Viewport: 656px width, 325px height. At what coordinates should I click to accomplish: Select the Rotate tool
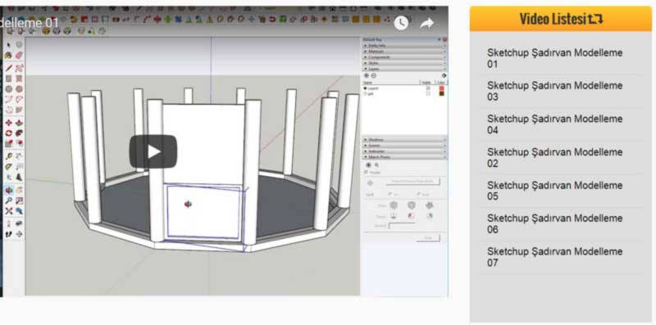(8, 133)
